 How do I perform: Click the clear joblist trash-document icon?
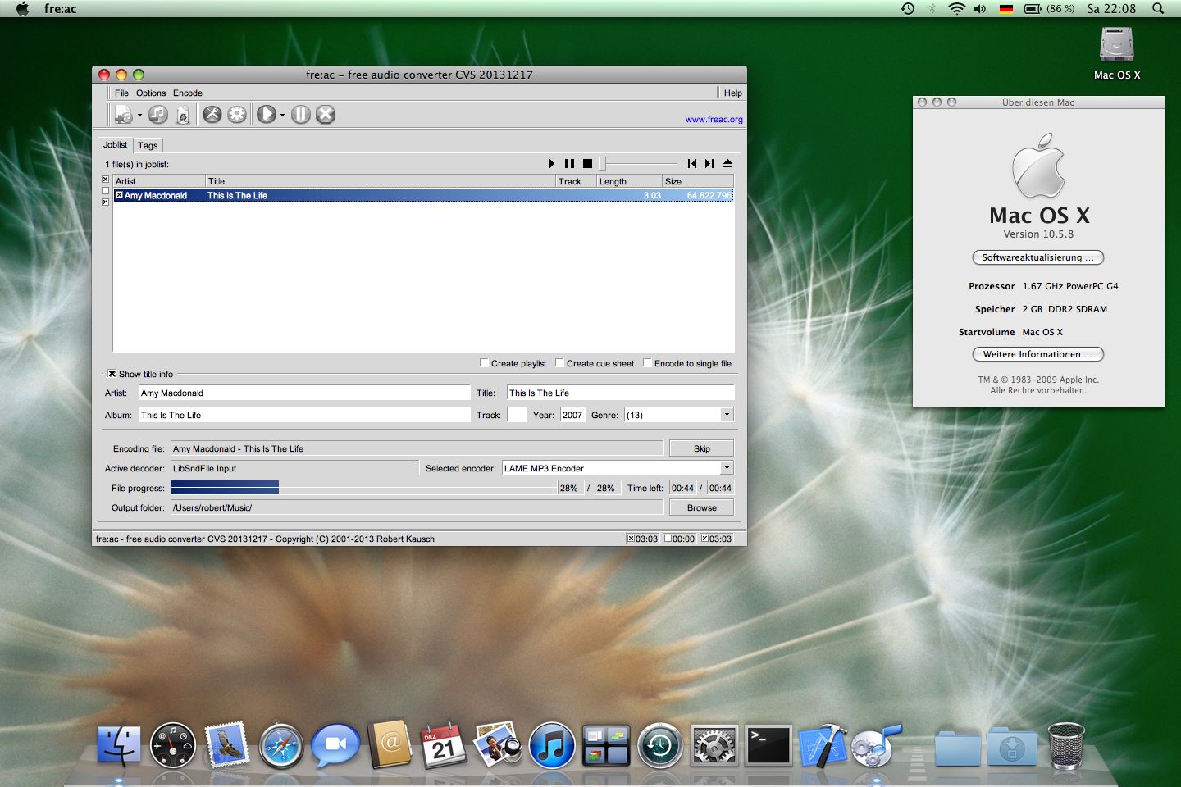(x=183, y=115)
